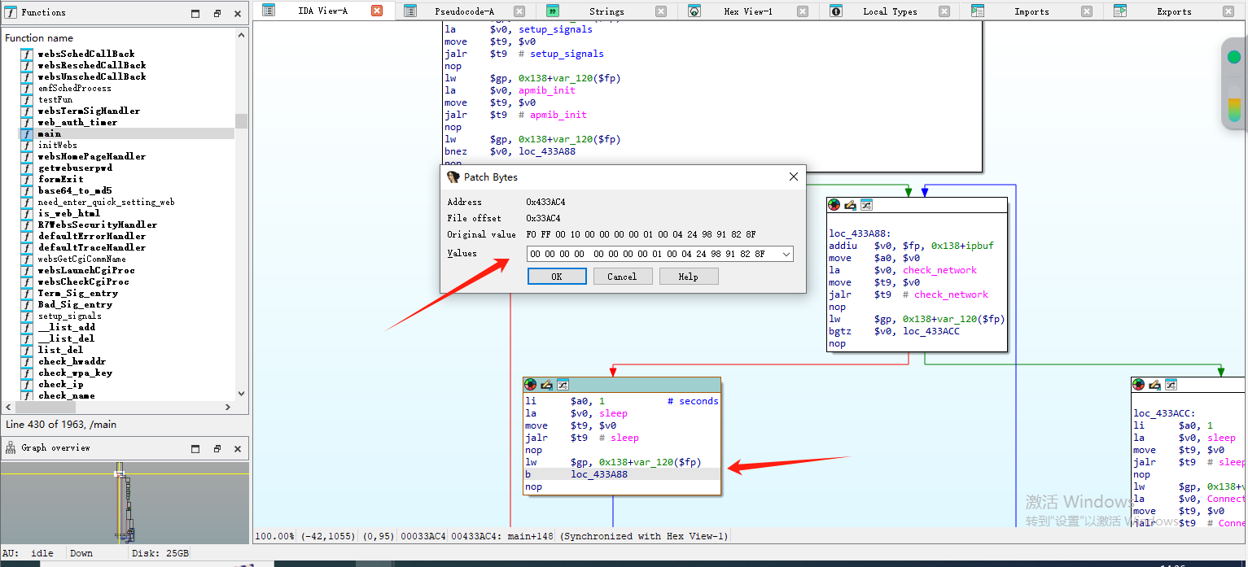This screenshot has height=567, width=1248.
Task: Switch to the Pseudocode-A tab
Action: coord(464,11)
